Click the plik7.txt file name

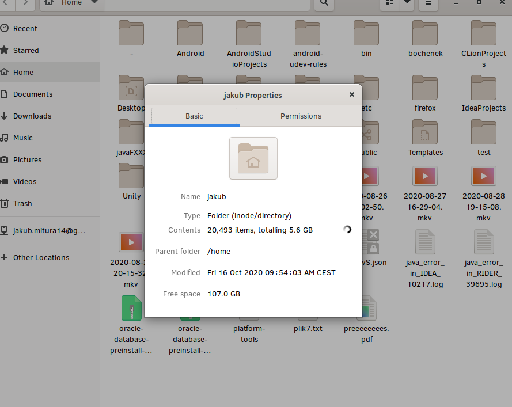(308, 328)
